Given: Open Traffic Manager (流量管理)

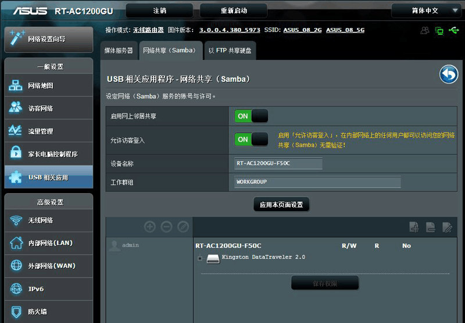Looking at the screenshot, I should 49,131.
